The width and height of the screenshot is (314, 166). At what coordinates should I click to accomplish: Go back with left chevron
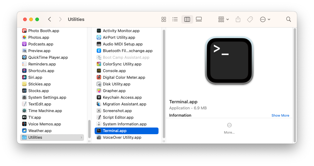[x=50, y=19]
